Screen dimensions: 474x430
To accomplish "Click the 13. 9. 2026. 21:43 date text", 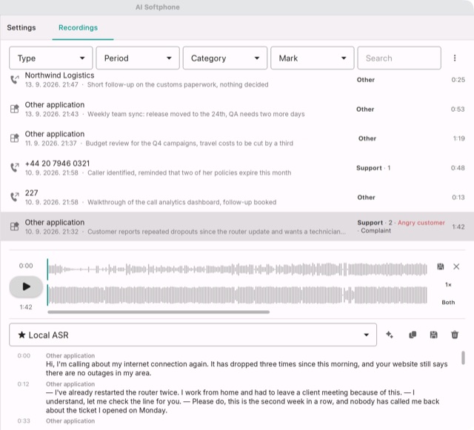I will click(52, 114).
